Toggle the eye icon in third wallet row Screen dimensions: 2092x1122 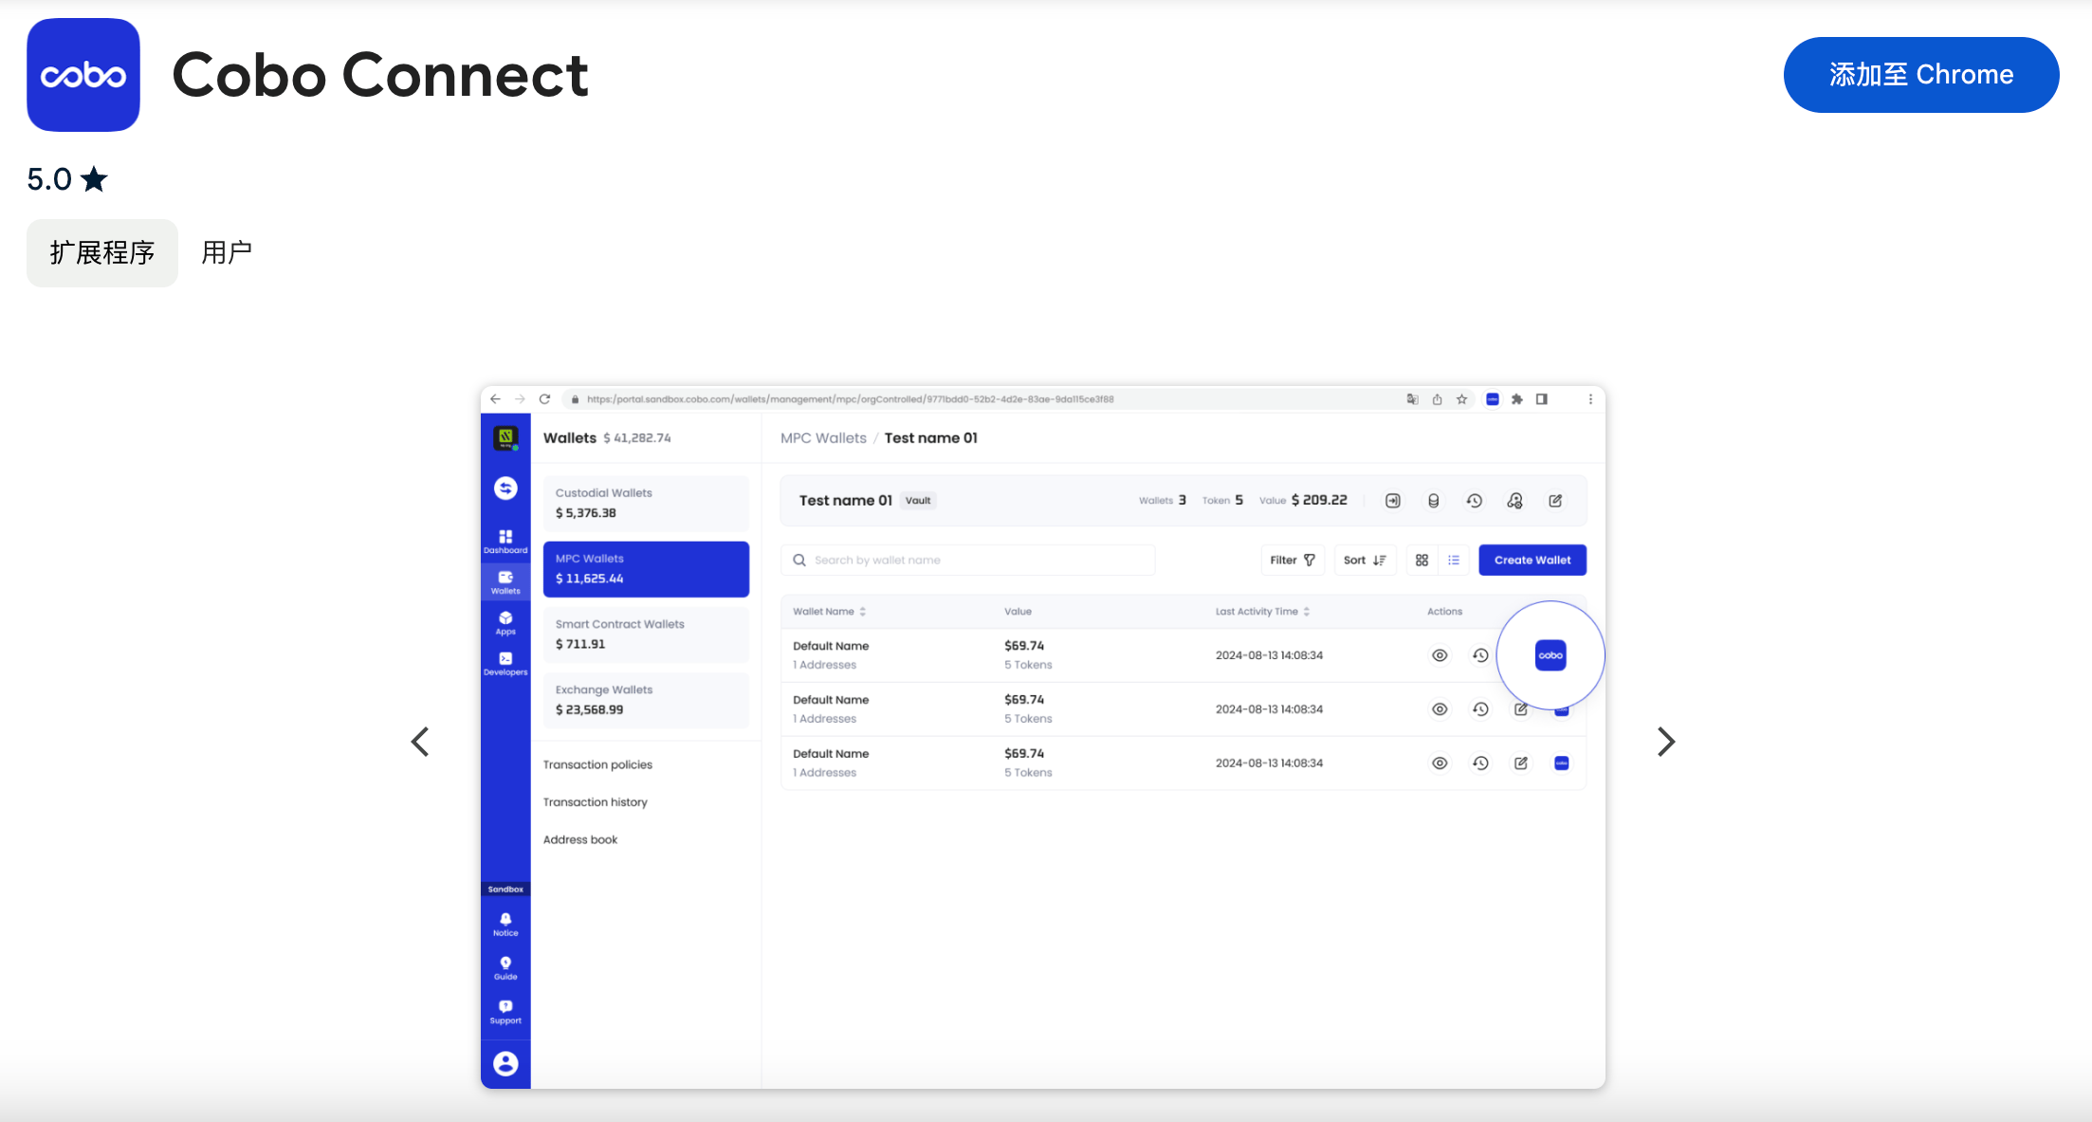tap(1440, 763)
